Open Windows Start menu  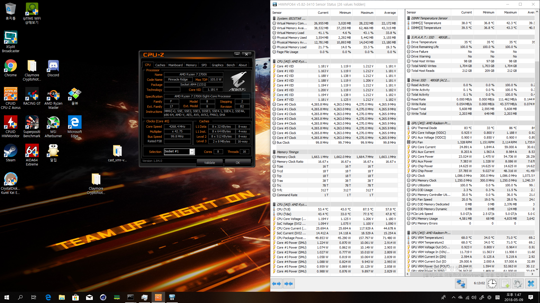7,297
